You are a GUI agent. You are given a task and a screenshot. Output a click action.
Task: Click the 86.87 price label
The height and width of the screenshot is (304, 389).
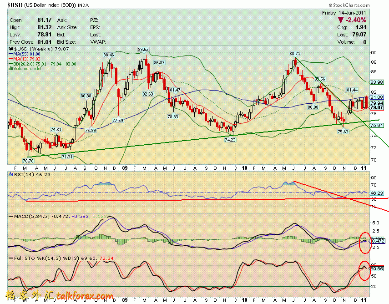pyautogui.click(x=159, y=62)
